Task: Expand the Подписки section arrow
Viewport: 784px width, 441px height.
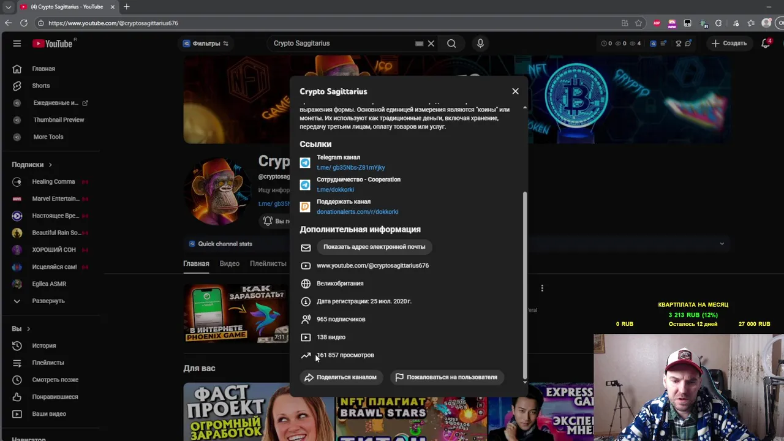Action: tap(50, 165)
